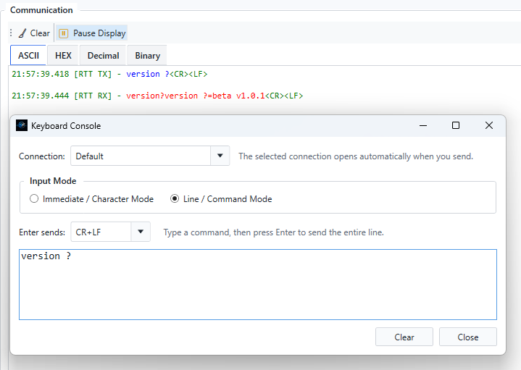Click the Connection: label
The height and width of the screenshot is (370, 521).
coord(42,156)
